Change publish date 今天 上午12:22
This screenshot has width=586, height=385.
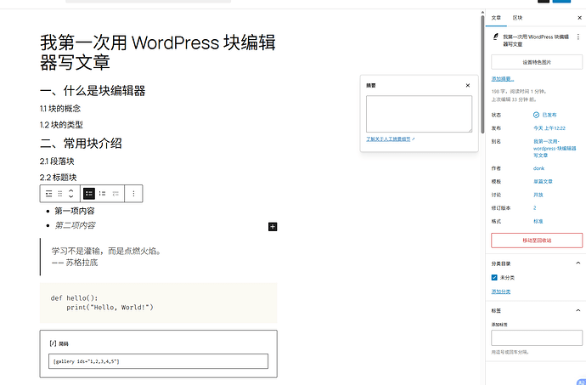pyautogui.click(x=549, y=128)
